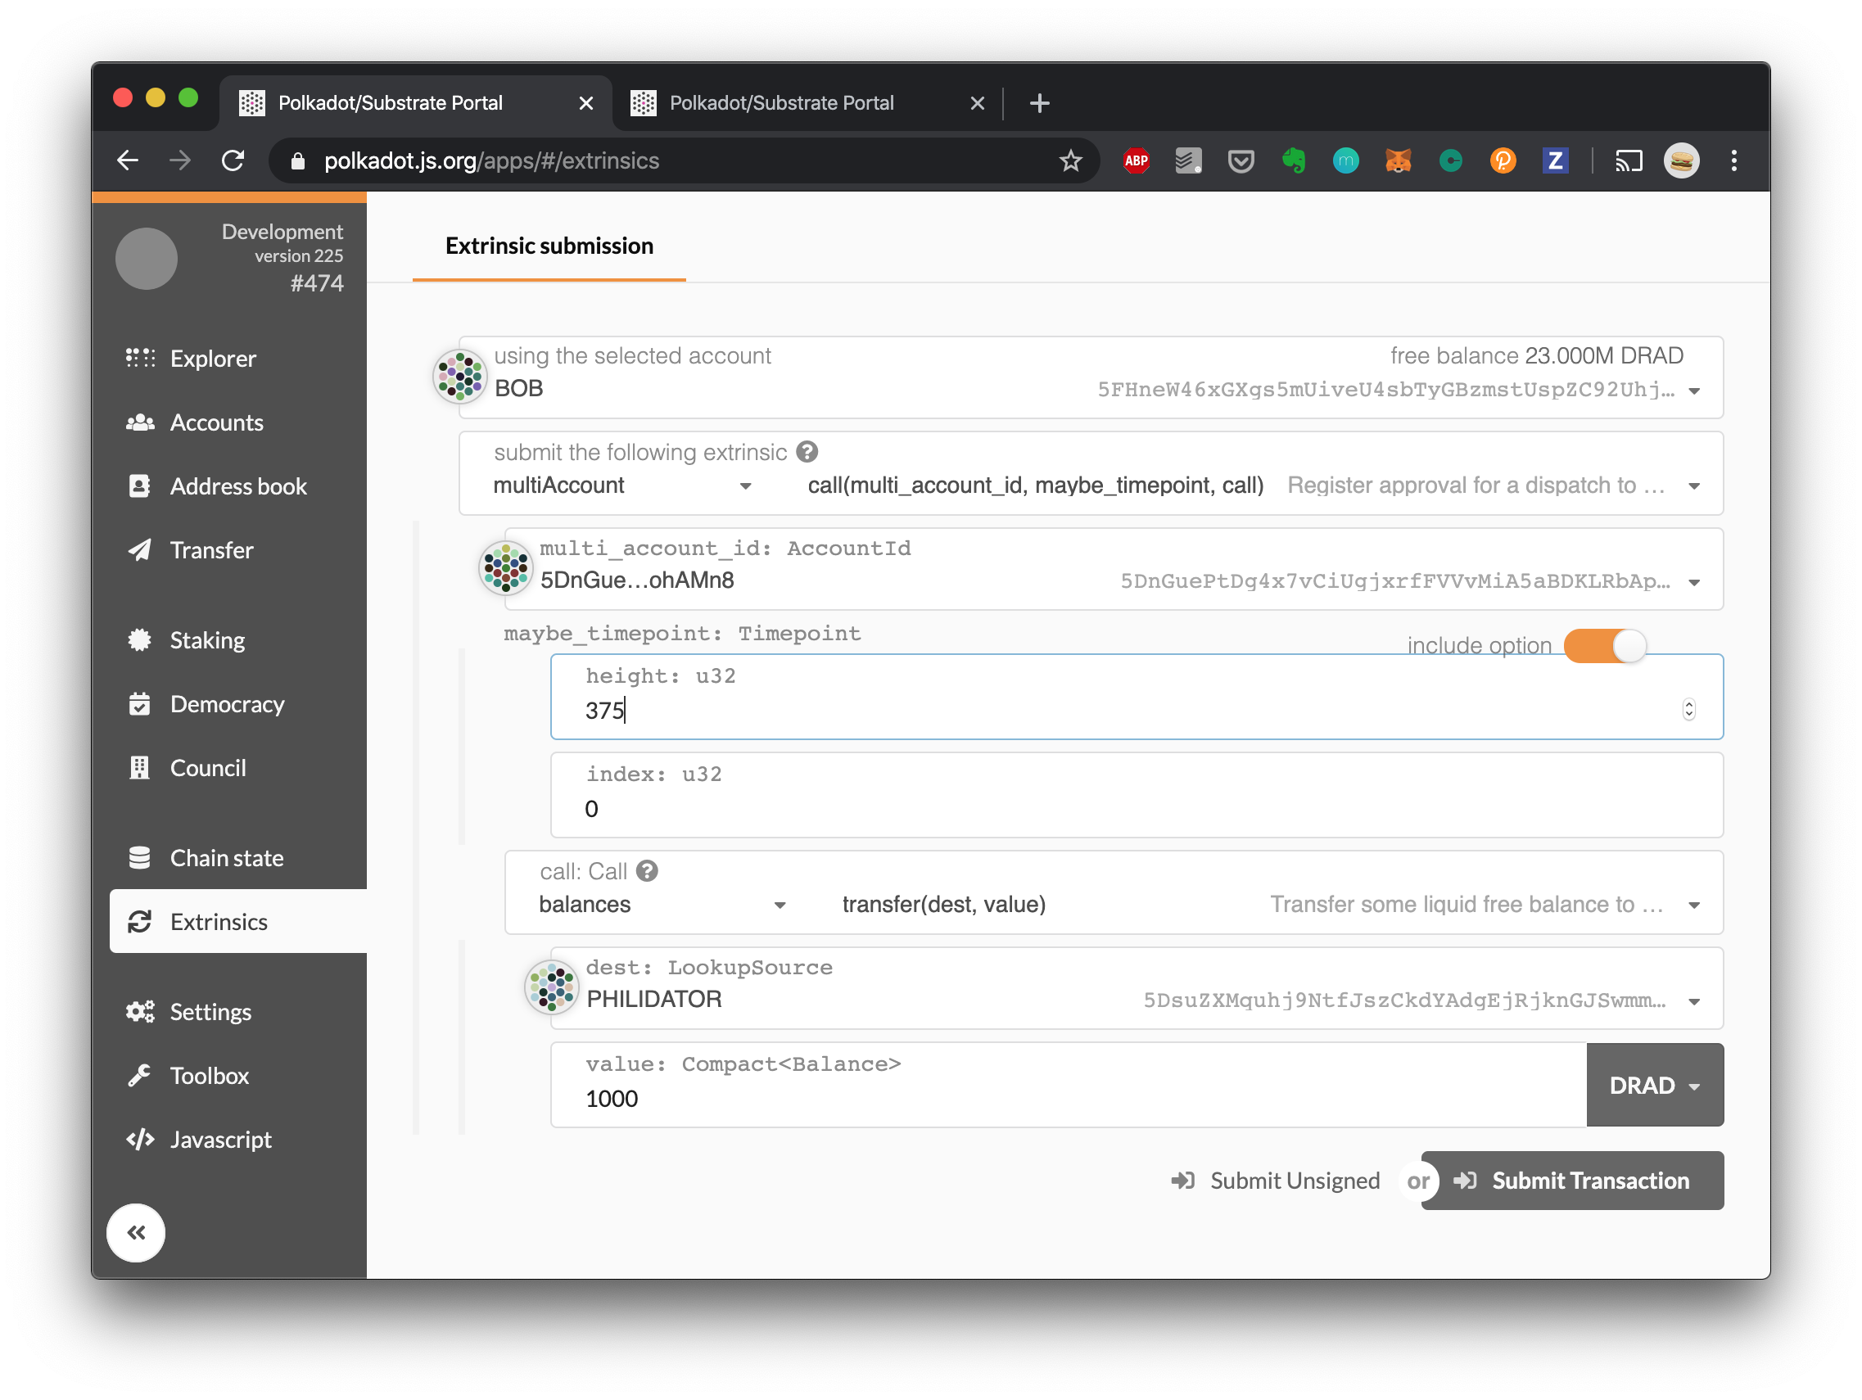Expand the balances module dropdown

pos(780,905)
